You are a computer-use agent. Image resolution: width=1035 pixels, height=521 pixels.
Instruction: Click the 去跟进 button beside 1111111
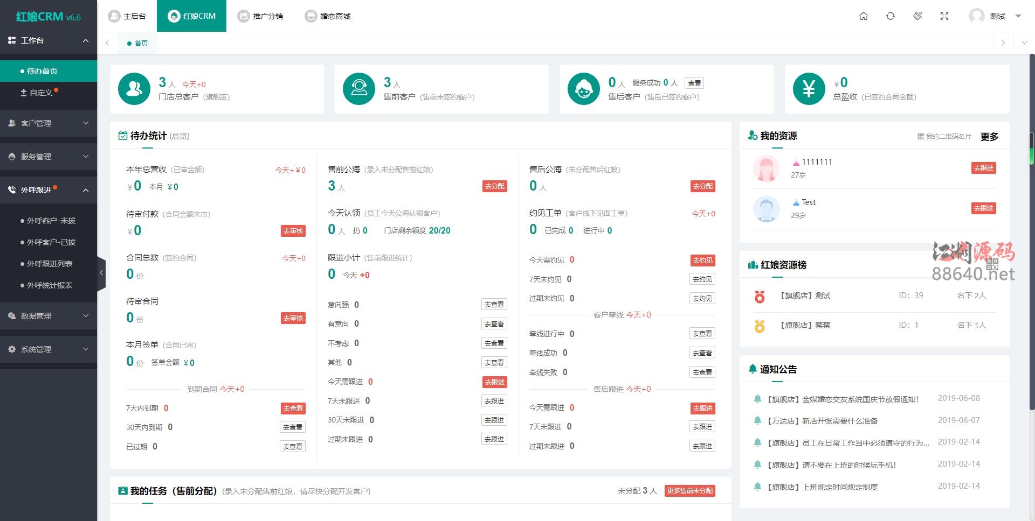coord(983,167)
